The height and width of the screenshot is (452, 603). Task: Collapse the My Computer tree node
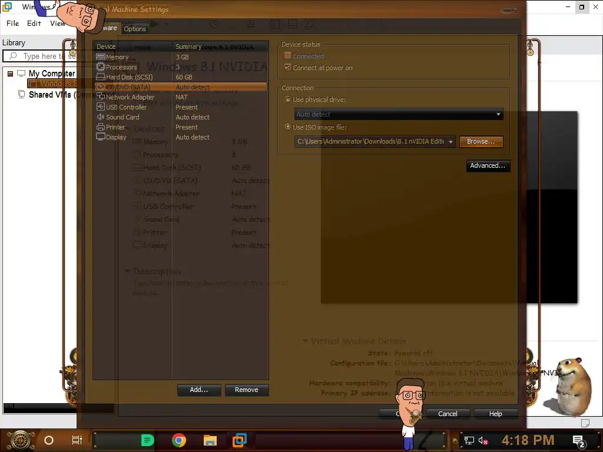click(x=11, y=74)
